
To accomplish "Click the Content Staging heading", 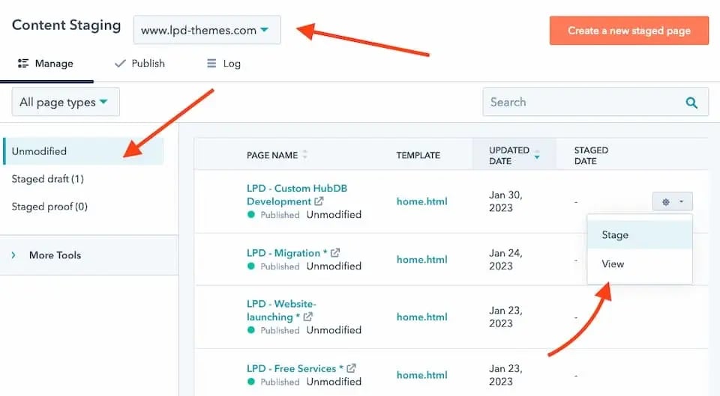I will [x=67, y=25].
